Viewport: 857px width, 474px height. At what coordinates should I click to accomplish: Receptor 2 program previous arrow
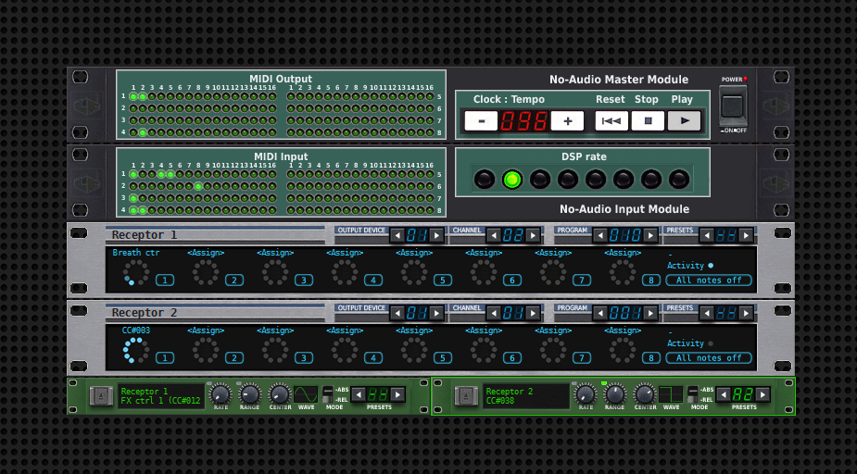[x=600, y=313]
